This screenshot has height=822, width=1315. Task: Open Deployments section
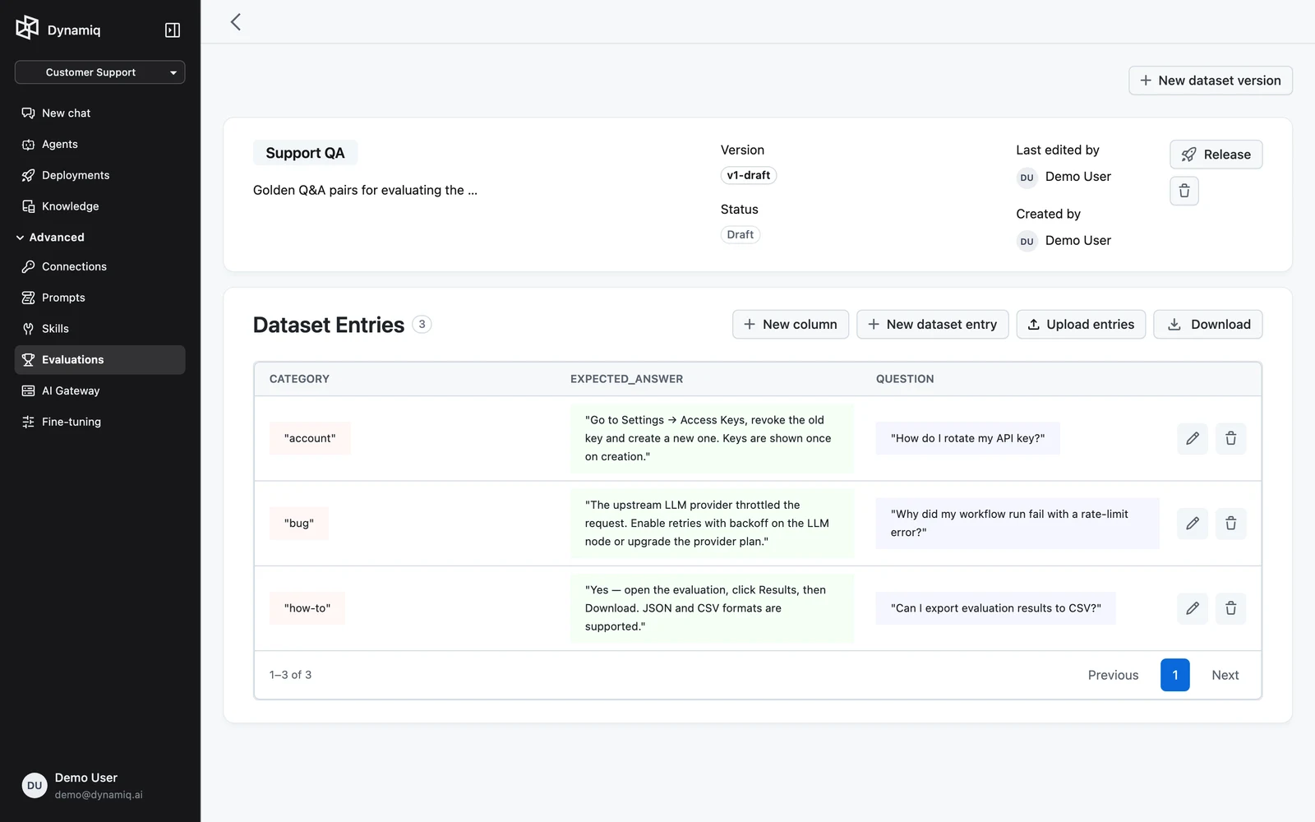99,175
